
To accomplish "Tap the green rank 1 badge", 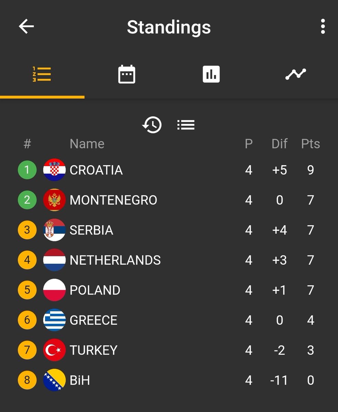I will [27, 170].
